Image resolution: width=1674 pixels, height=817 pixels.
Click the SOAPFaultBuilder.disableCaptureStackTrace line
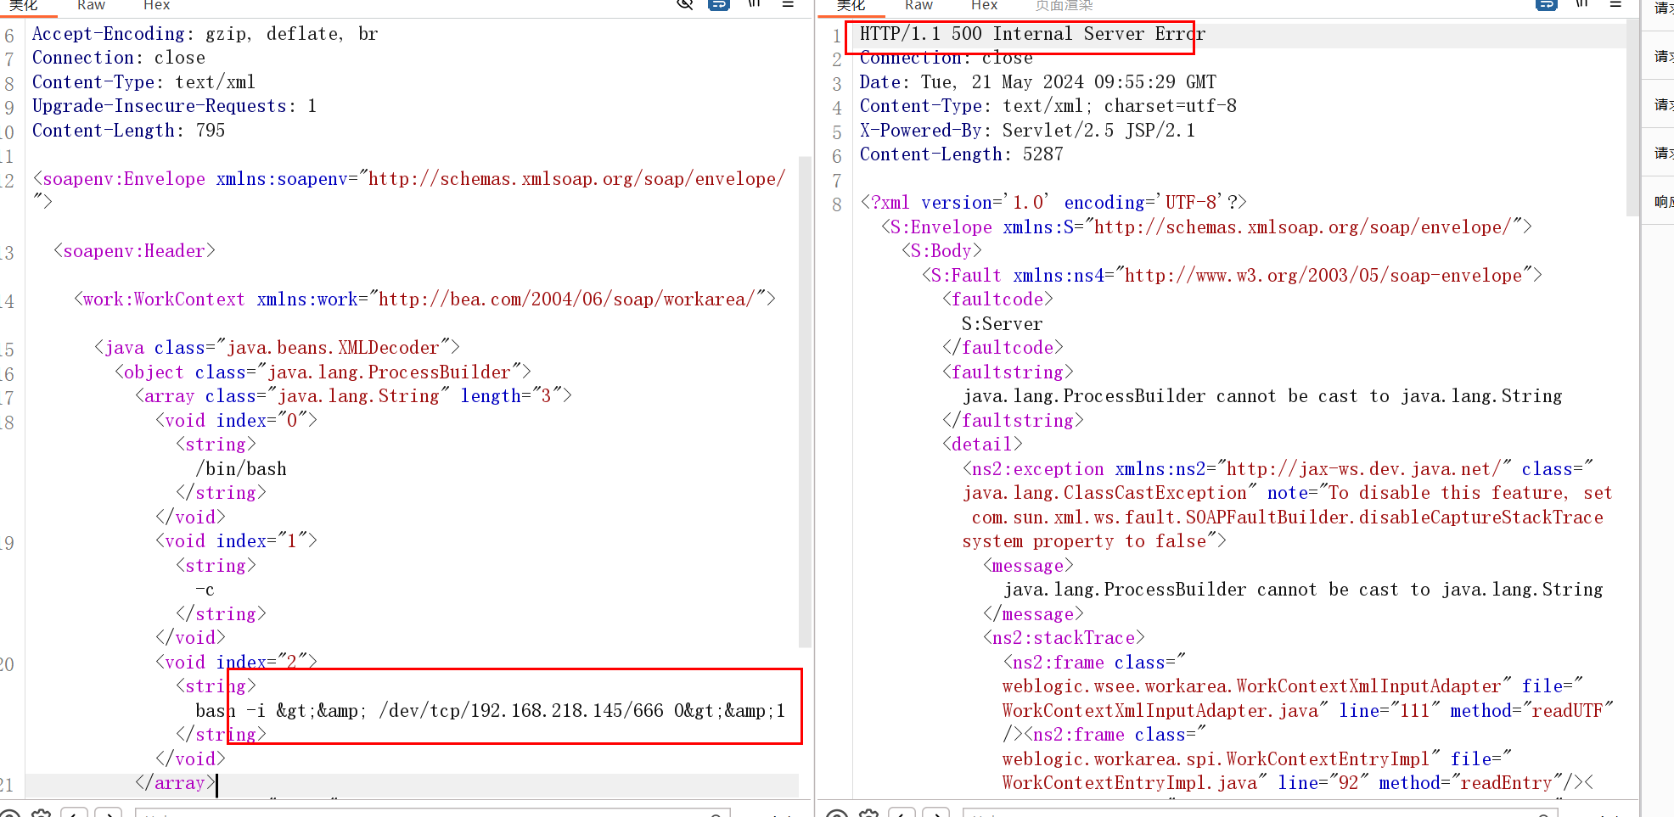[x=1288, y=518]
